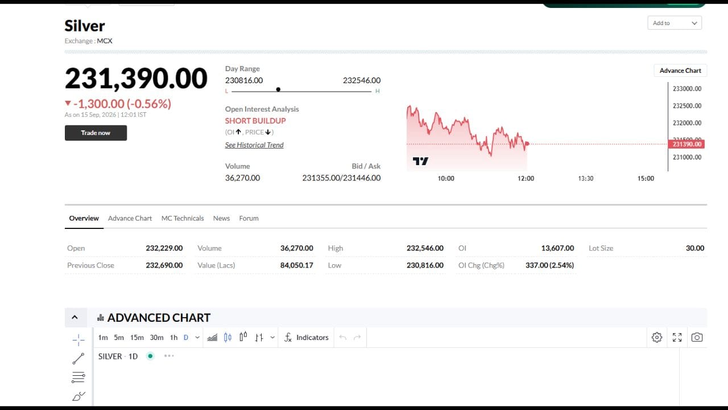Image resolution: width=728 pixels, height=410 pixels.
Task: Open chart settings gear
Action: (657, 338)
